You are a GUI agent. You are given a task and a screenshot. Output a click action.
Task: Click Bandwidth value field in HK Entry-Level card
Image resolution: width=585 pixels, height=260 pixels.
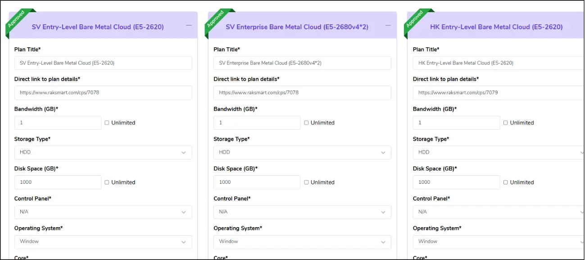click(x=456, y=123)
